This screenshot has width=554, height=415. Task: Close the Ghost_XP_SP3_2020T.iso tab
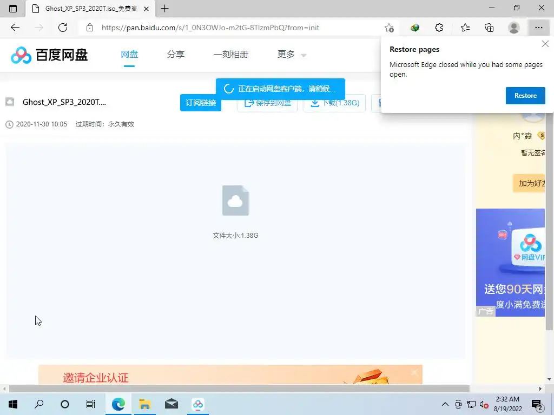(146, 9)
